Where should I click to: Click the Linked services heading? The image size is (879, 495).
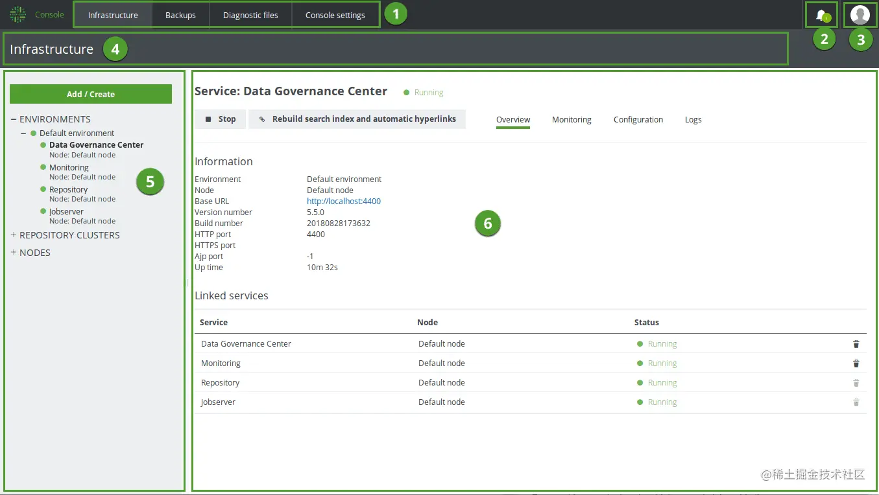point(232,296)
